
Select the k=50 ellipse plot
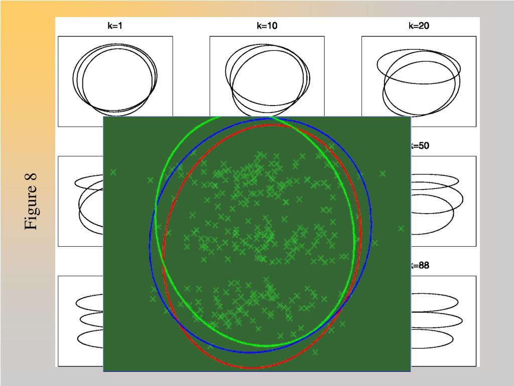444,201
